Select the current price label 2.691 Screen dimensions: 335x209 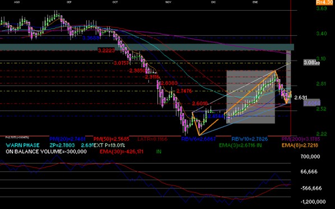click(x=301, y=97)
